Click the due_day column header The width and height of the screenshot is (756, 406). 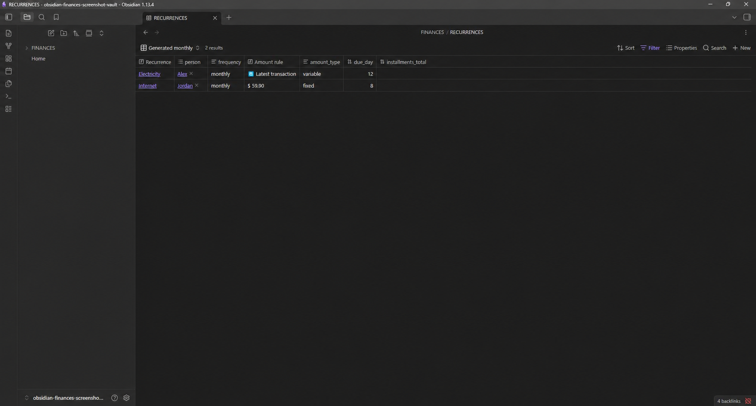click(x=360, y=62)
